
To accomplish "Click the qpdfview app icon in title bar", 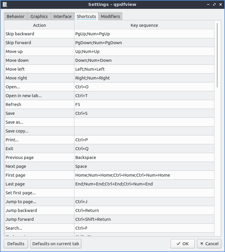I will click(x=4, y=4).
